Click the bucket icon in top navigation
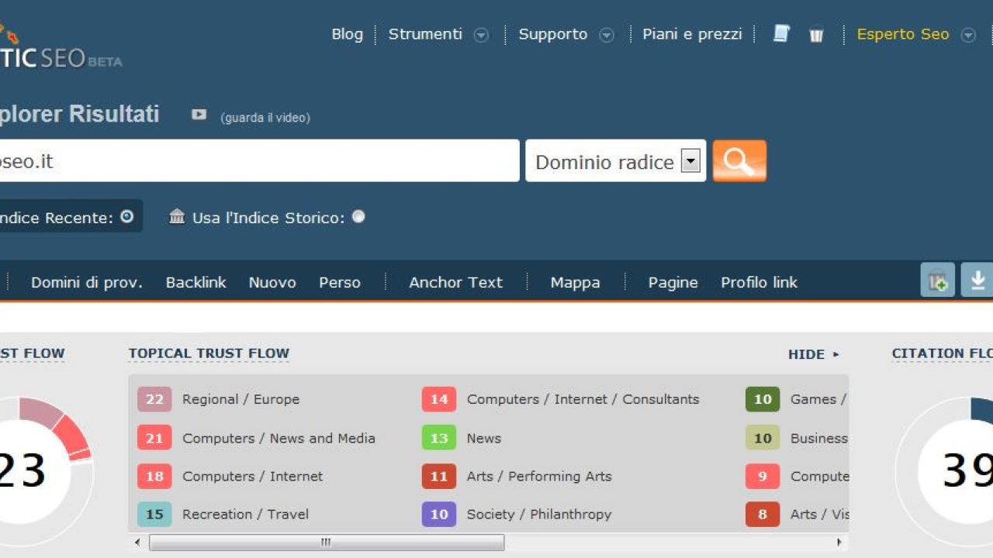Screen dimensions: 993x558 click(x=816, y=35)
